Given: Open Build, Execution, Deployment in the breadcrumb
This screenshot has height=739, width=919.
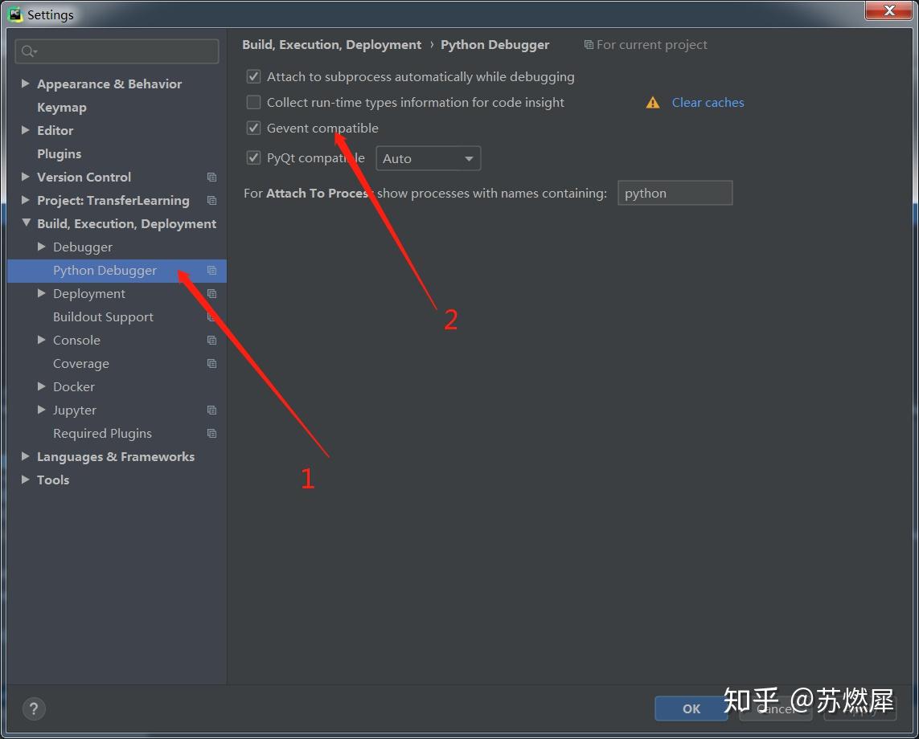Looking at the screenshot, I should click(x=332, y=44).
